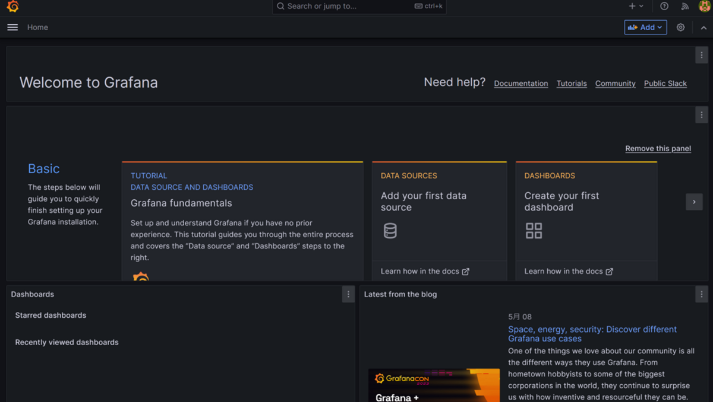Open the news RSS feed icon
This screenshot has width=713, height=402.
tap(684, 6)
